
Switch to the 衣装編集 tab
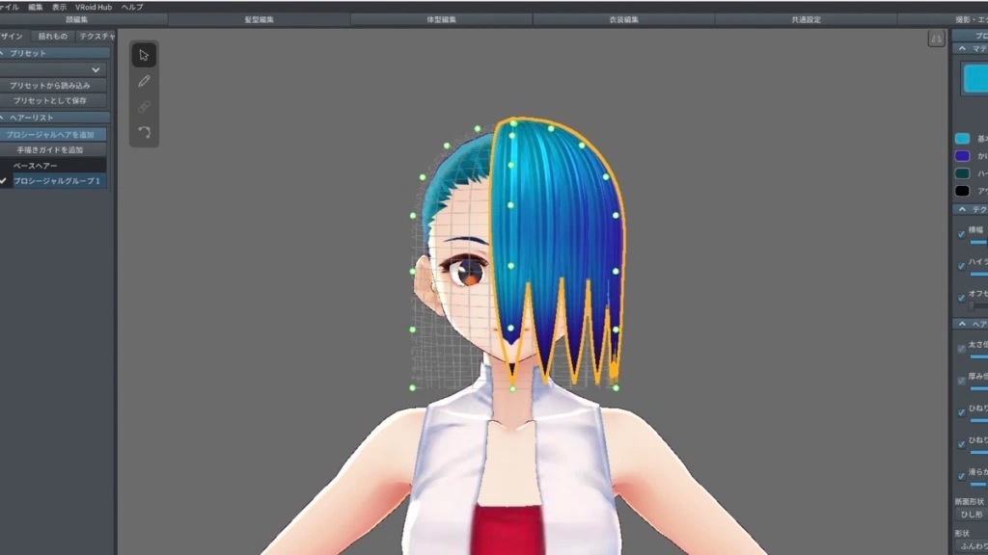[623, 19]
